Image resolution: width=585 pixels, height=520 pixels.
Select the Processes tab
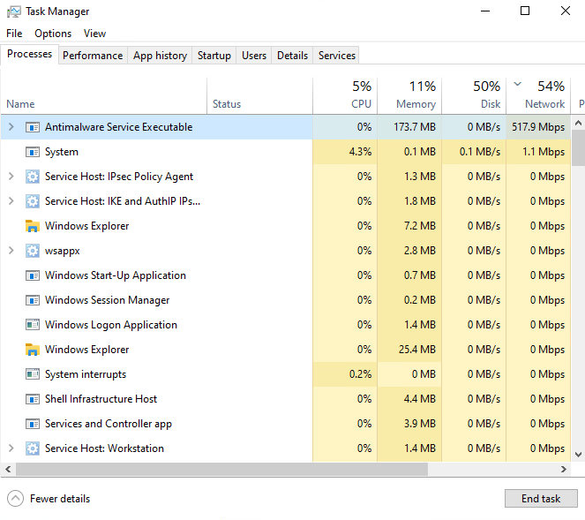[x=29, y=54]
